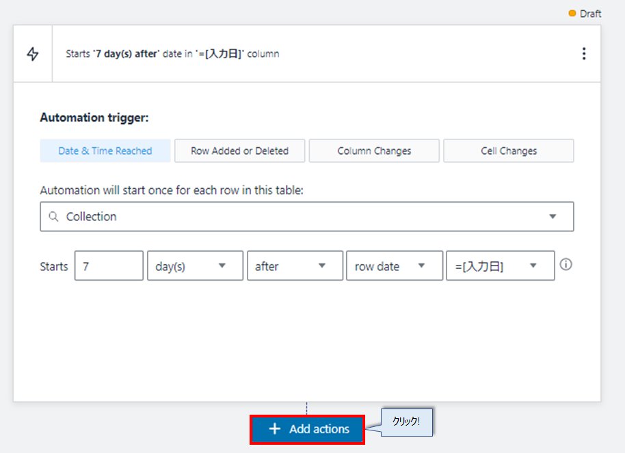Click the plus icon on Add actions

click(275, 429)
